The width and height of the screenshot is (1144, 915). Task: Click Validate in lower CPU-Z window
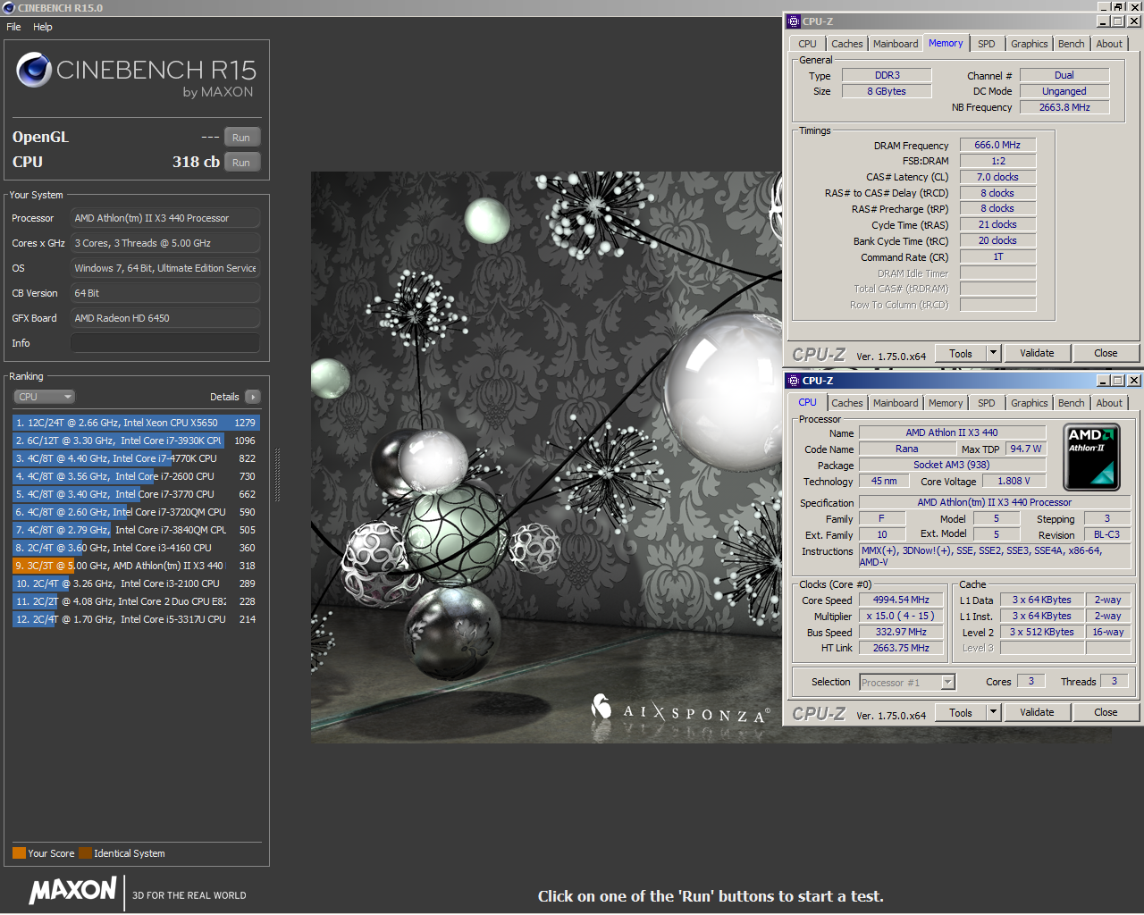point(1037,712)
